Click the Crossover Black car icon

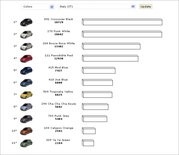coord(26,22)
